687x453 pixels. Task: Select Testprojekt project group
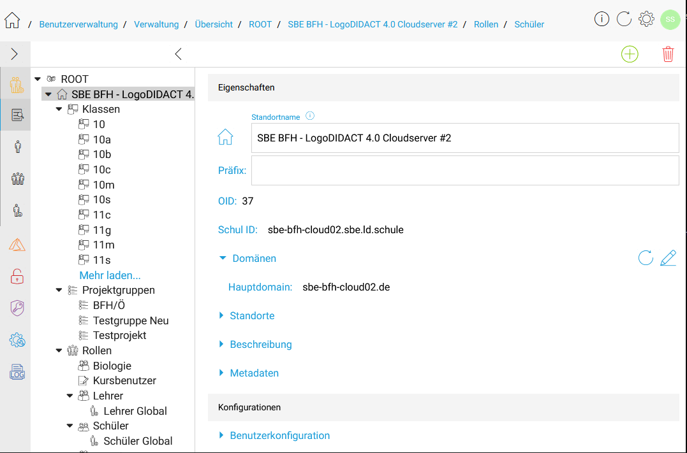(x=120, y=336)
